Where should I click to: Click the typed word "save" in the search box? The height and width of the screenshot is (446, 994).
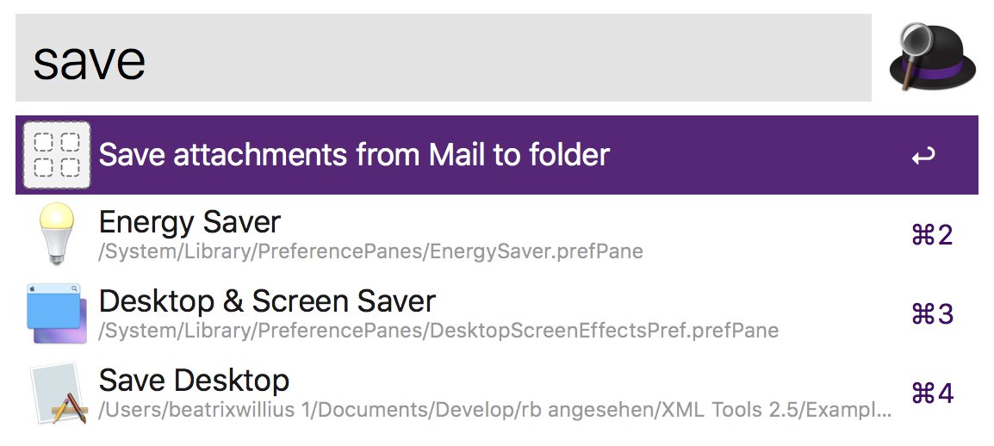pos(89,59)
